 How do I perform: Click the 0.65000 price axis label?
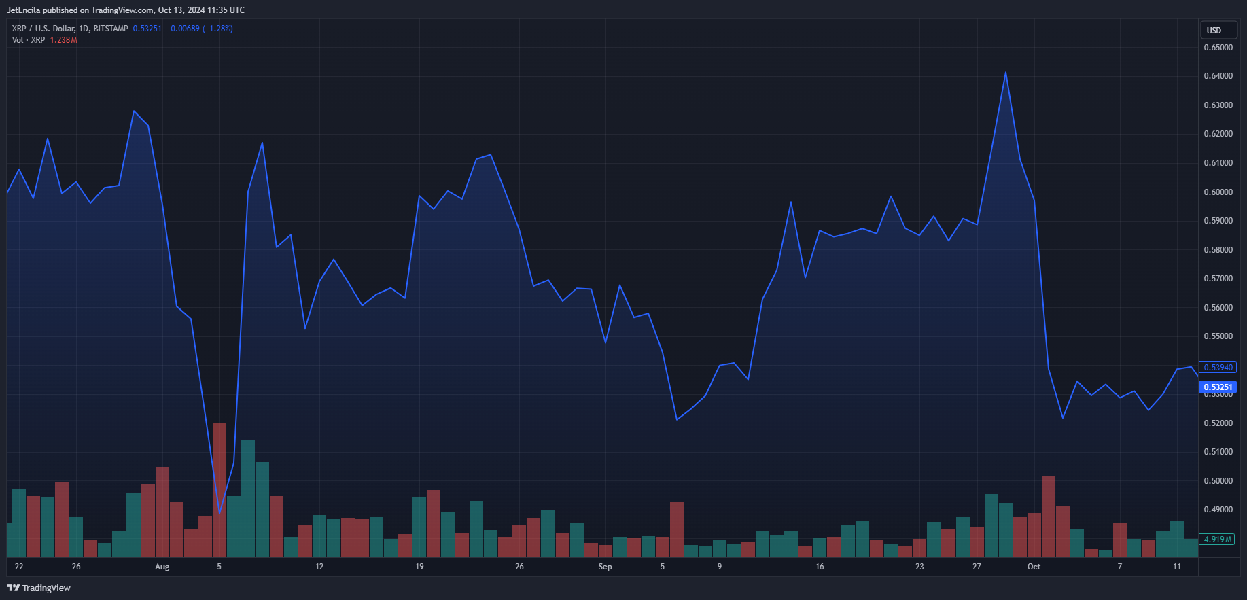[x=1218, y=48]
